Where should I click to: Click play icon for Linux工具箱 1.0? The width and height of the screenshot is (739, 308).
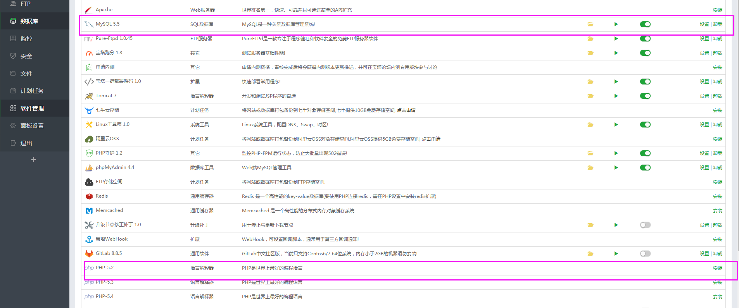point(616,125)
